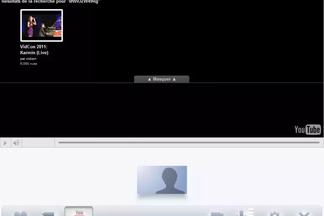
Task: Click the video progress bar
Action: pyautogui.click(x=189, y=142)
